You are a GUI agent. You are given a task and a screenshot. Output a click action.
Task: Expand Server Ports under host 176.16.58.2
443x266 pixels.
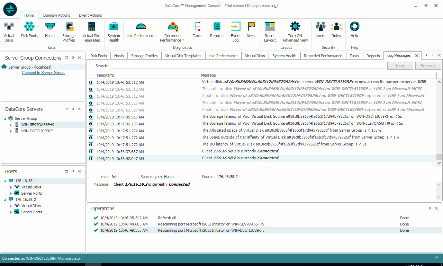11,212
